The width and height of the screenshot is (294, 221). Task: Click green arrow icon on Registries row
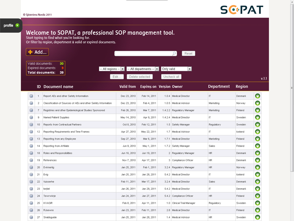click(258, 110)
